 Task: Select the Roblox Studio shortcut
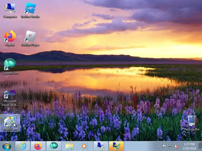(30, 11)
